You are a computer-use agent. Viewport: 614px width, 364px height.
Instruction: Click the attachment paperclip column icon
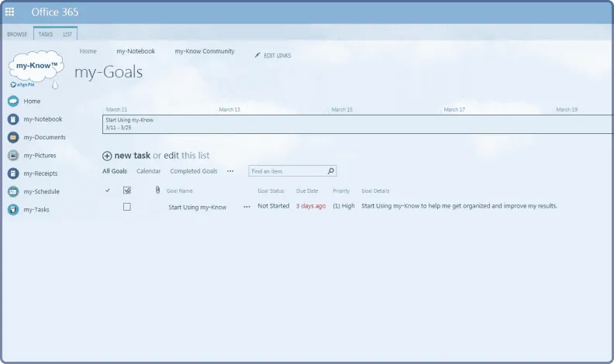(x=157, y=190)
